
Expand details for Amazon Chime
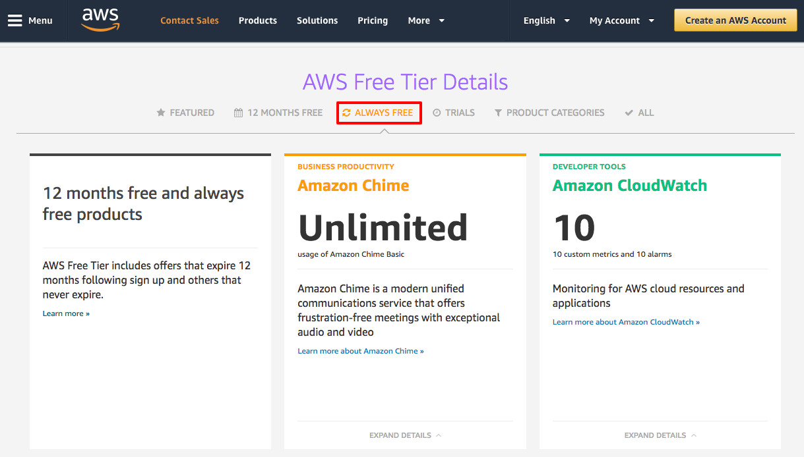(x=405, y=435)
